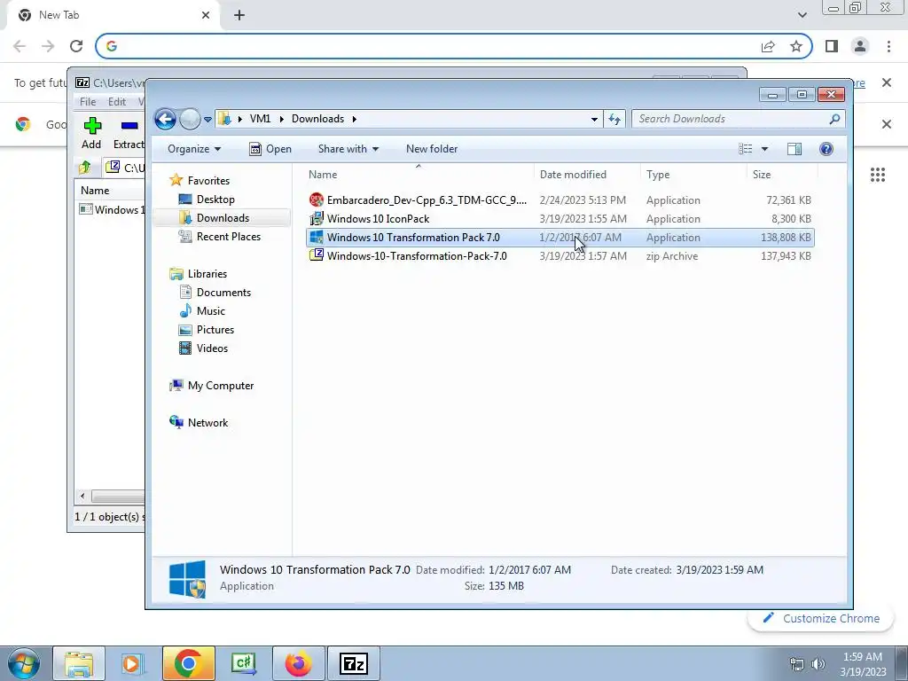
Task: Sort files by Name column
Action: [x=419, y=175]
